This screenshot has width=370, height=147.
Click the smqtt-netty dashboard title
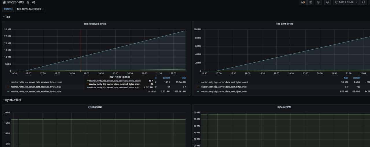point(16,2)
